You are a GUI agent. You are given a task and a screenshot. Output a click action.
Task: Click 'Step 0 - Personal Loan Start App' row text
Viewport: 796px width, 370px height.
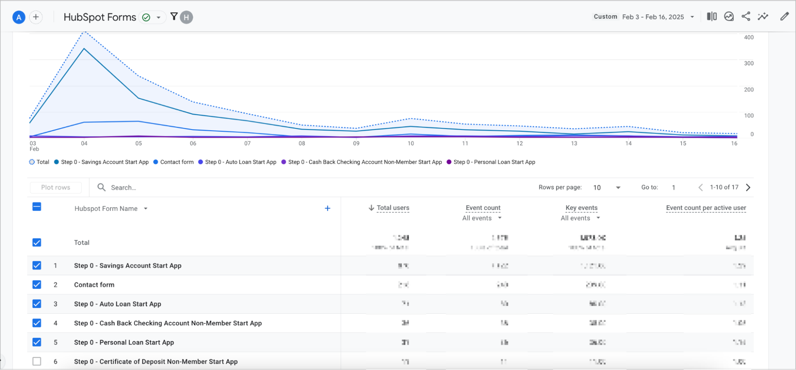click(124, 342)
